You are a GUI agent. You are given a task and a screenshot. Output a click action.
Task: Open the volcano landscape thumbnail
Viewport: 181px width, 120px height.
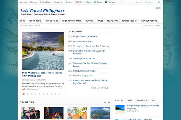click(100, 113)
